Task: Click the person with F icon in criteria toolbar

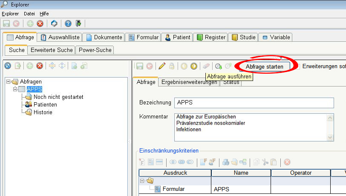Action: tap(212, 162)
